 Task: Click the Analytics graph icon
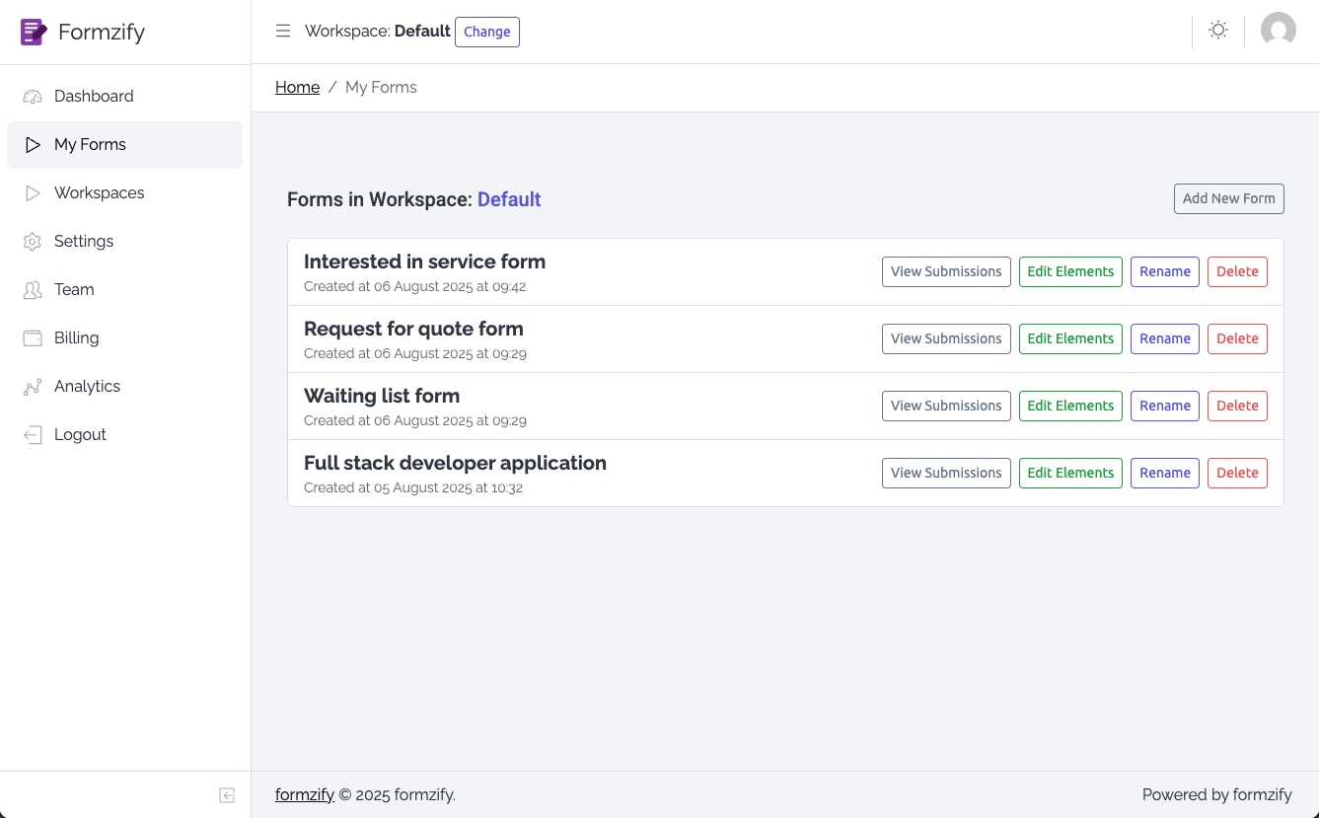pos(33,387)
